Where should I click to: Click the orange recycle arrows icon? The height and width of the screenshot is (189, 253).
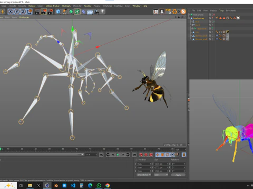click(174, 12)
